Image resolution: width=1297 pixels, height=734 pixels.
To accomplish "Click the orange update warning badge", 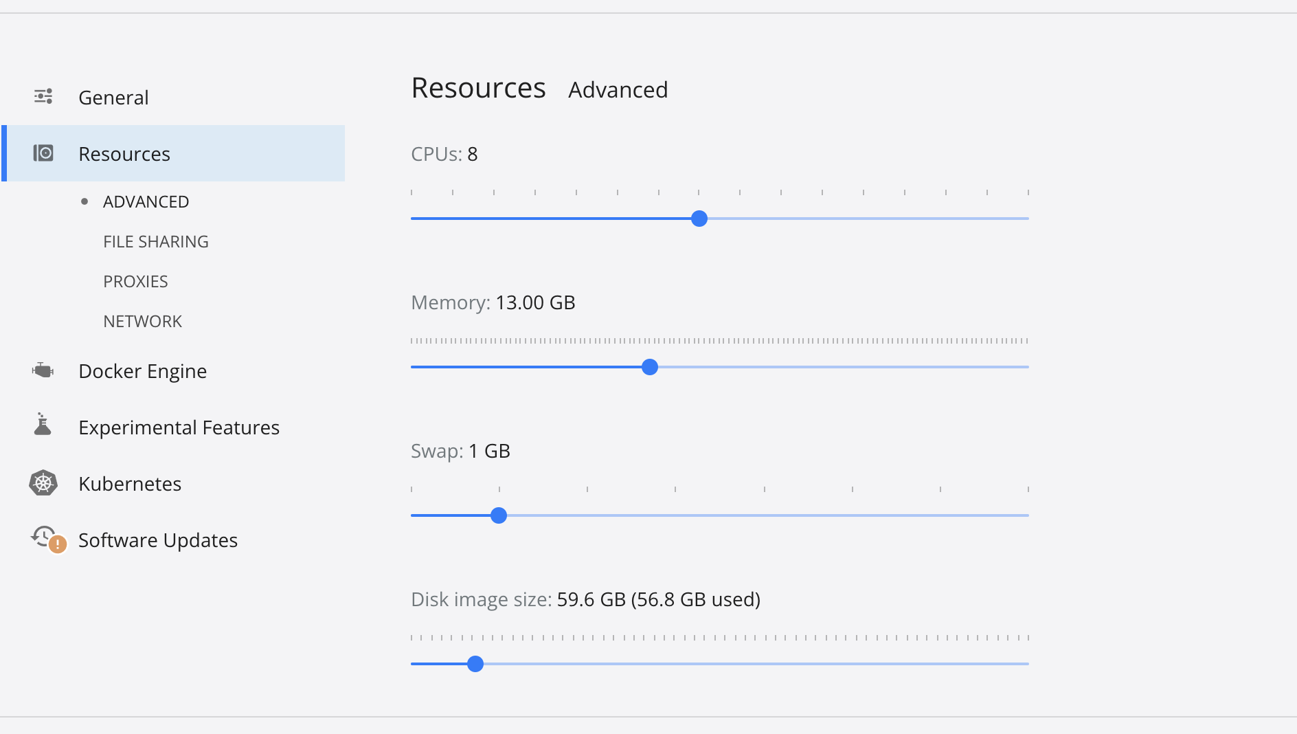I will (58, 545).
